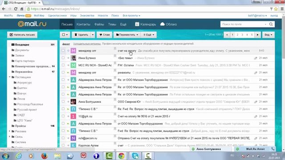Click выход logout link
The image size is (285, 160).
(x=274, y=16)
